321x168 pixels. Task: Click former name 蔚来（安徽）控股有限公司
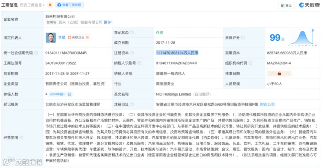[81, 22]
